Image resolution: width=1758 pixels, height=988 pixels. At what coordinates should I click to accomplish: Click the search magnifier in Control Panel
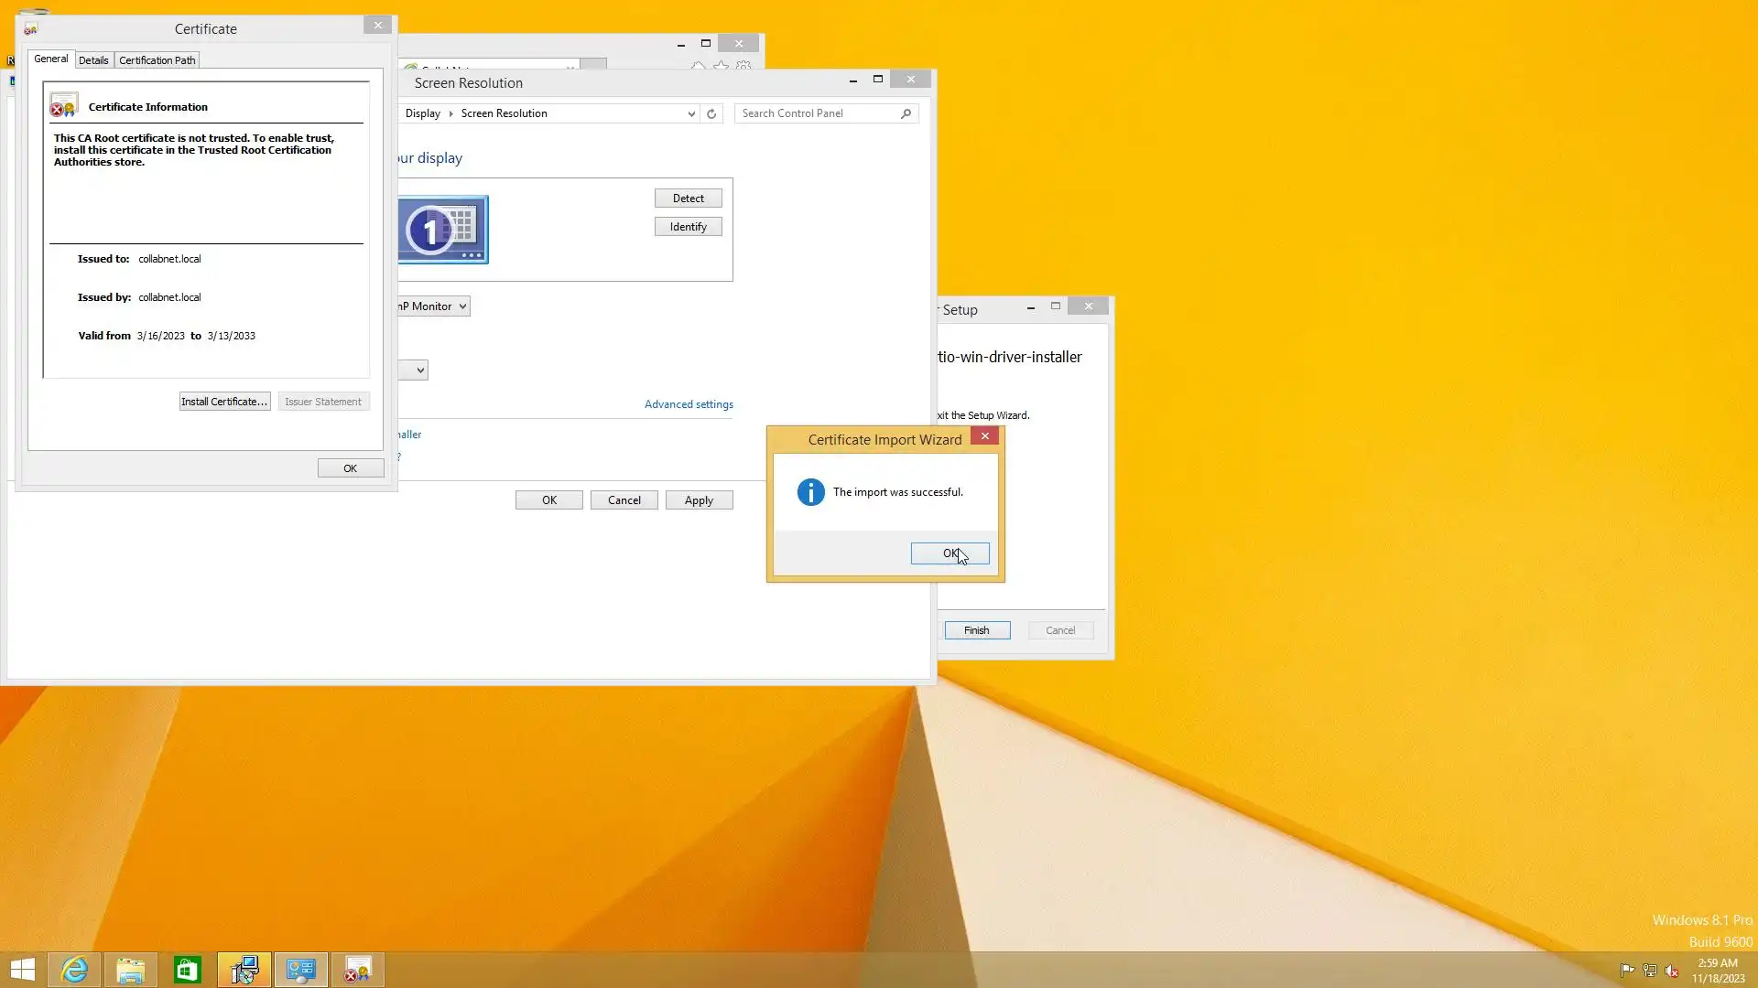906,113
